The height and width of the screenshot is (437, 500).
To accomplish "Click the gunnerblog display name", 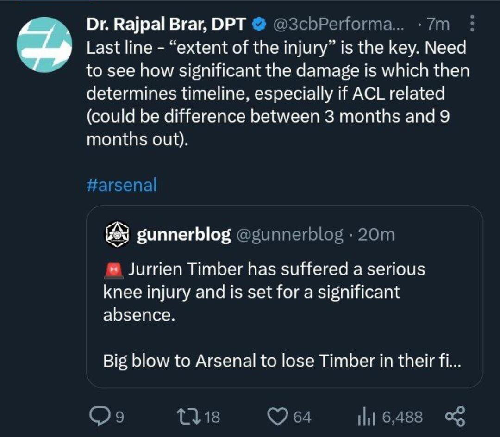I will [x=184, y=235].
